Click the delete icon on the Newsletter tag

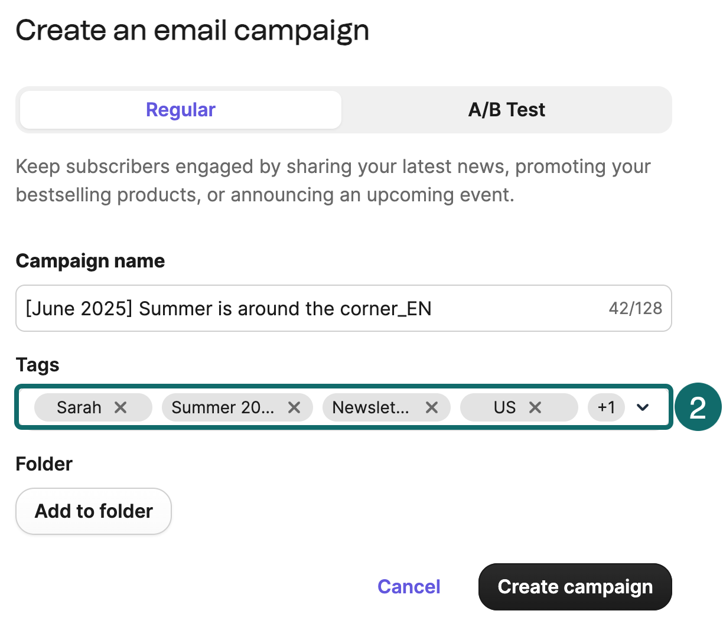pos(431,407)
